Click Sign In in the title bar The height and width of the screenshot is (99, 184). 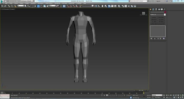point(158,1)
